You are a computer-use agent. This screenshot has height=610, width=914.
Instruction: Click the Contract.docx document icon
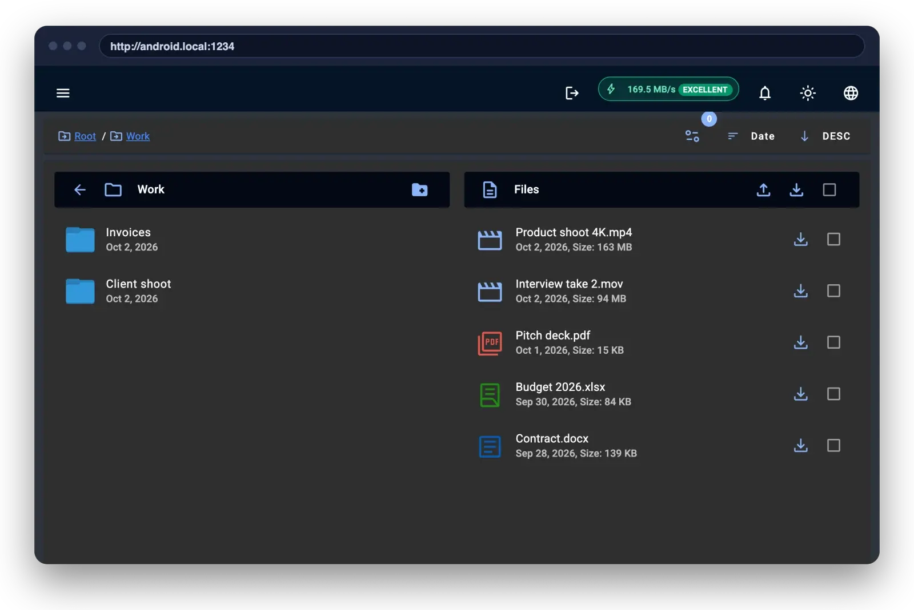490,446
